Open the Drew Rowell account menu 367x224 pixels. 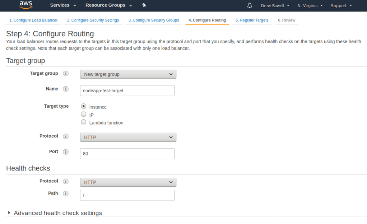[275, 6]
